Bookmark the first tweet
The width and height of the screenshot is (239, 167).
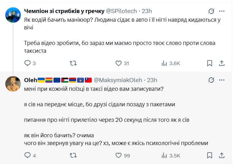(210, 63)
